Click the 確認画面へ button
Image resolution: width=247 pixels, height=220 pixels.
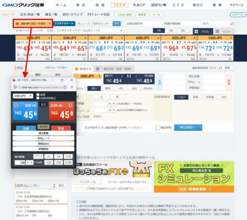[188, 128]
